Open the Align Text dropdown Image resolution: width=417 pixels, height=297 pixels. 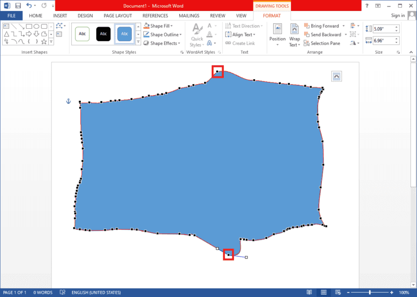tap(240, 35)
